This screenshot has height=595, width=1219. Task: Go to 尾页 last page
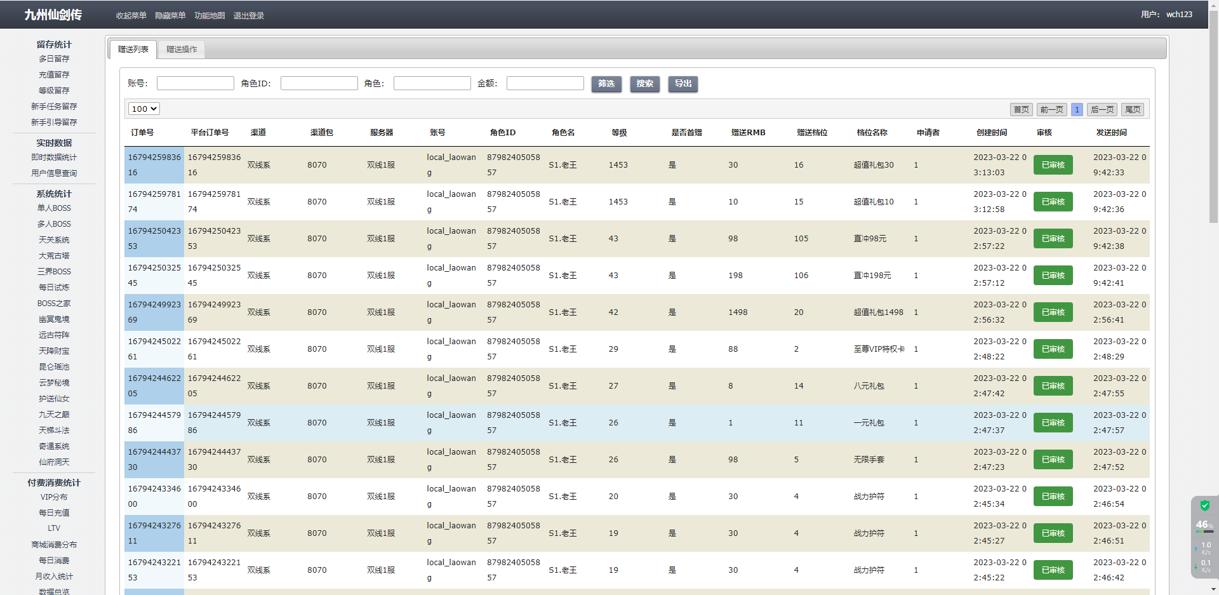(x=1133, y=109)
